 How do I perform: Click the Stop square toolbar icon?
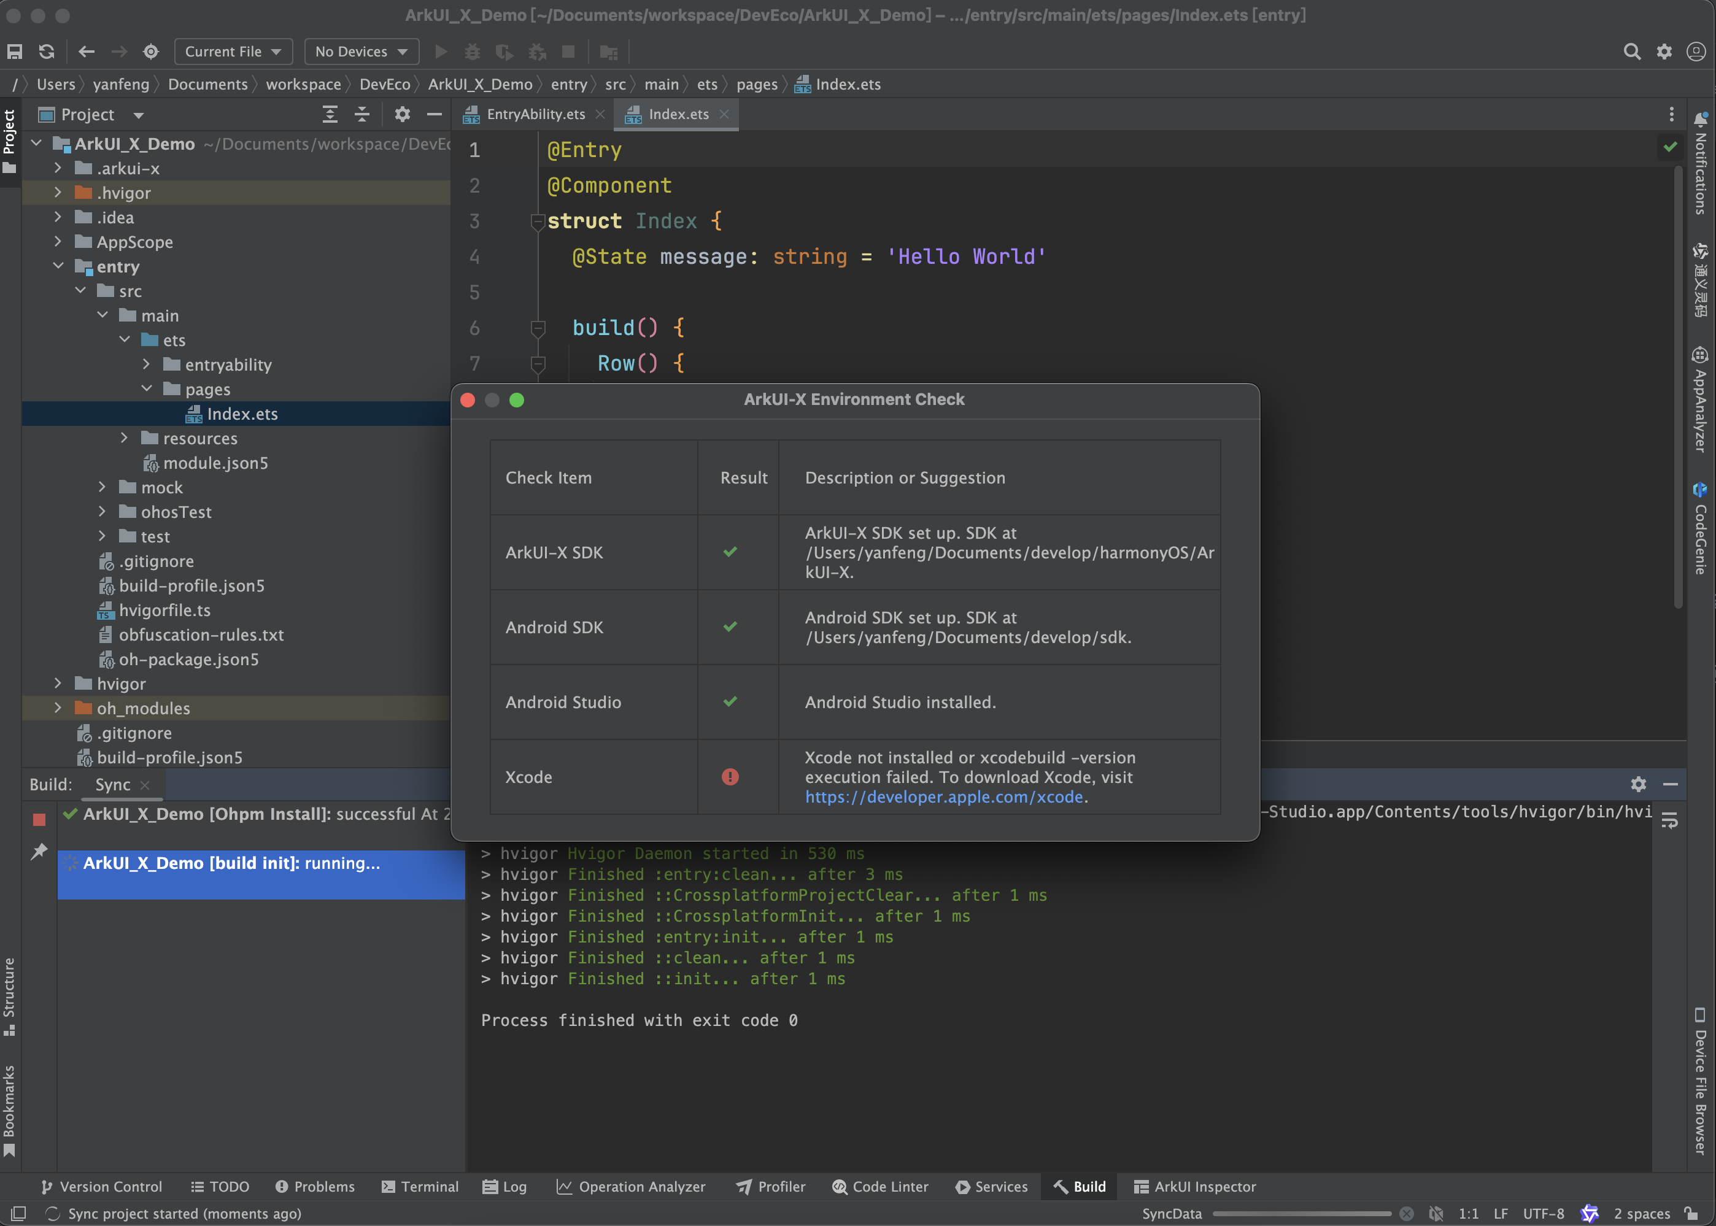[x=568, y=52]
